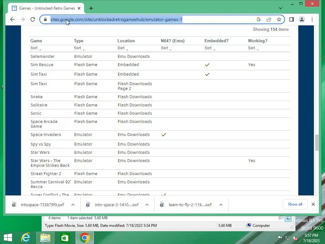Expand options for learn-to-fly-2 download
The image size is (325, 244).
pos(221,205)
